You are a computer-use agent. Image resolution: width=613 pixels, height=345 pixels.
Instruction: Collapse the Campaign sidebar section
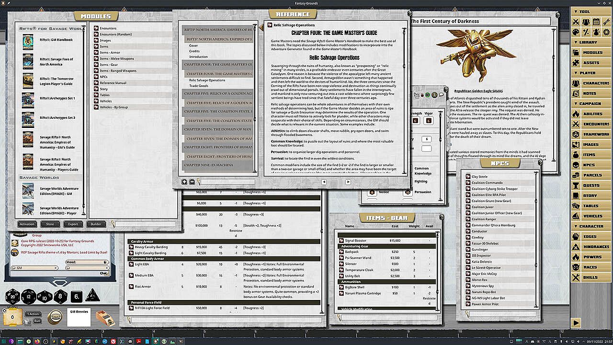[591, 103]
